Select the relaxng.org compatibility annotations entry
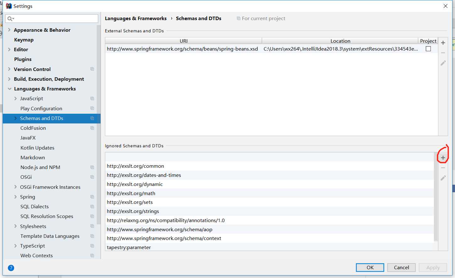 (x=270, y=220)
